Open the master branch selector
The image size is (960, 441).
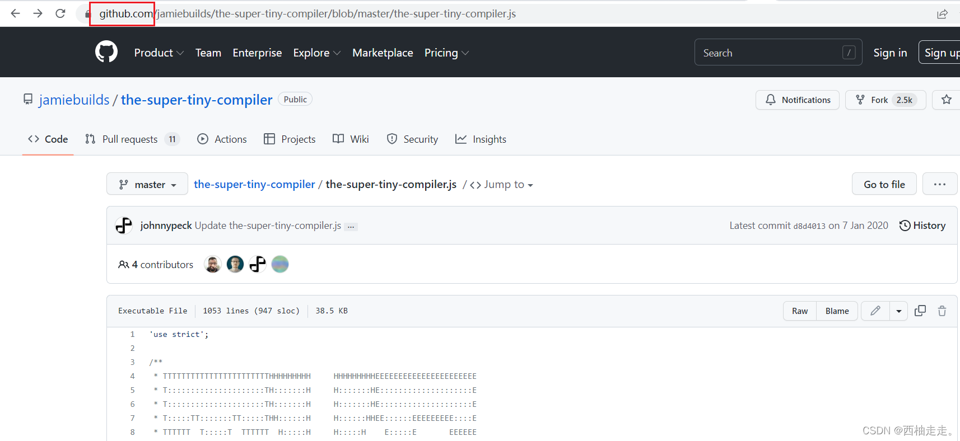147,184
